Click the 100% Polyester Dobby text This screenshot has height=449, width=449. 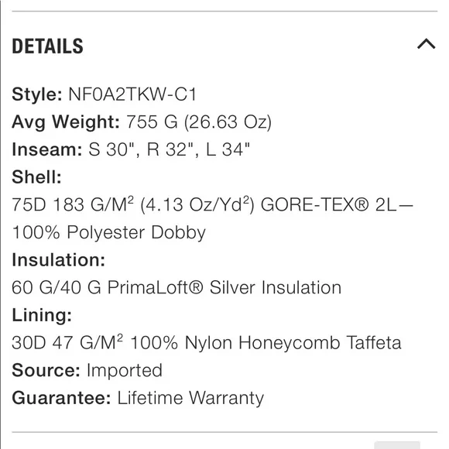[x=109, y=232]
